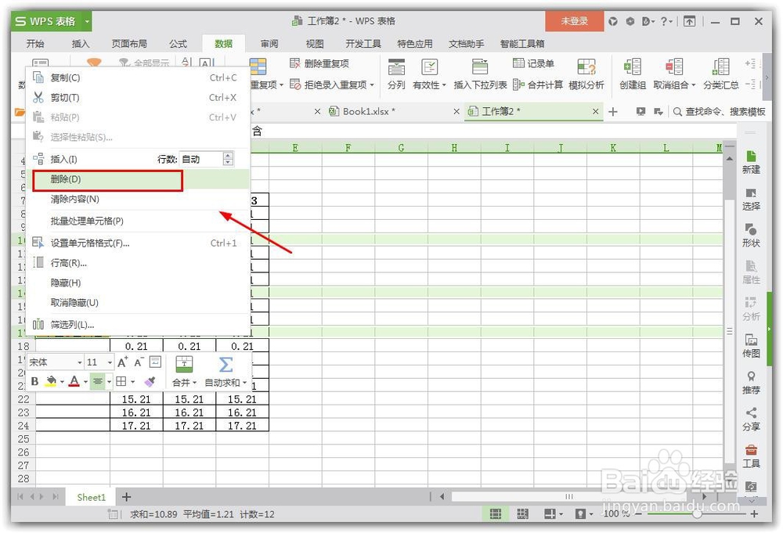Switch to page break preview in status bar
Screen dimensions: 783x533
[522, 513]
